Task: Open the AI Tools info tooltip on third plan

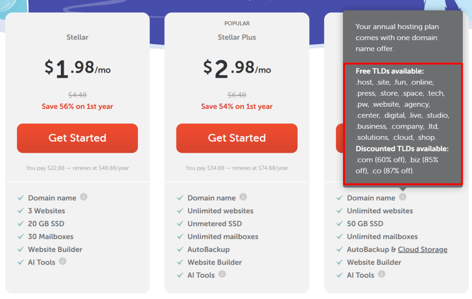Action: pos(382,275)
